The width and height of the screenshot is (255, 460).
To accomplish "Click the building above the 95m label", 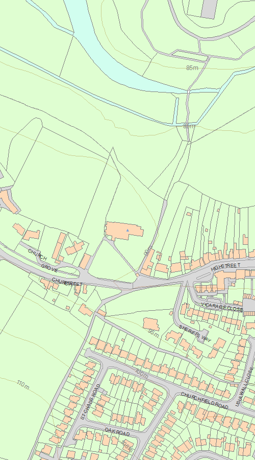I will coord(151,324).
